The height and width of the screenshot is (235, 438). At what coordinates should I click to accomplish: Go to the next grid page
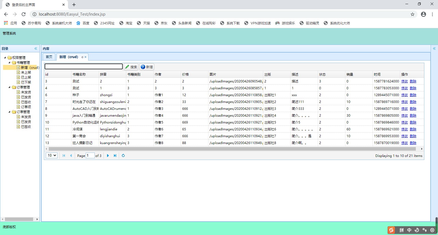(108, 156)
